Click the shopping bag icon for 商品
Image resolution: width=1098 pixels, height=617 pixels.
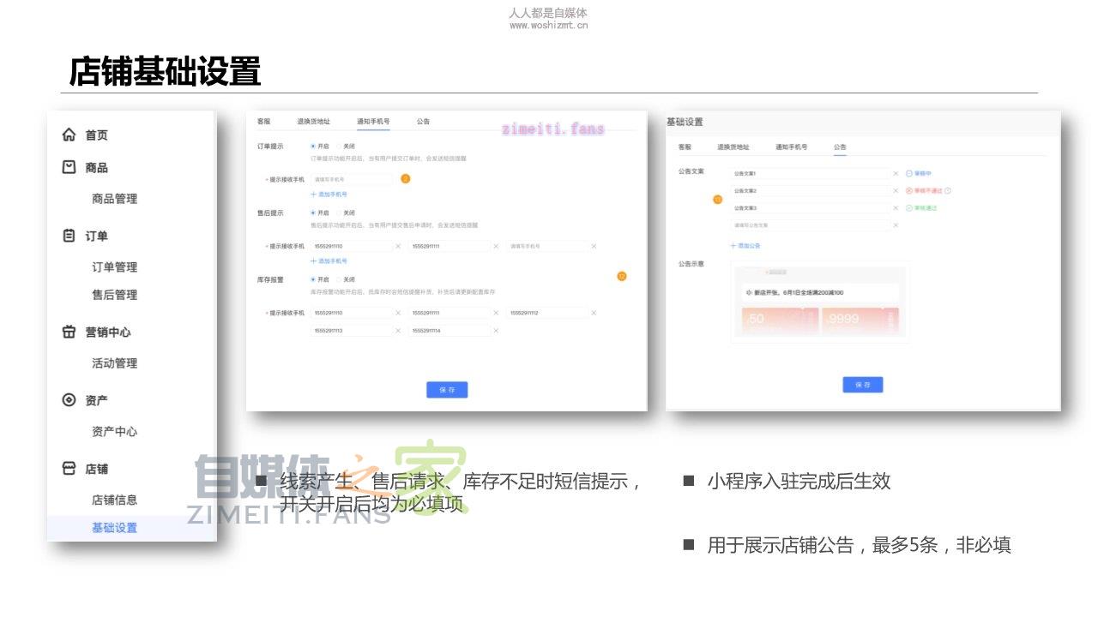[x=69, y=167]
